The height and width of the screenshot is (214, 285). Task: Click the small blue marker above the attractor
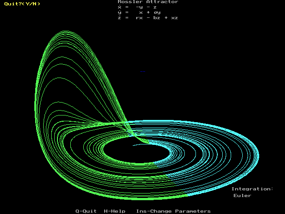pyautogui.click(x=142, y=71)
